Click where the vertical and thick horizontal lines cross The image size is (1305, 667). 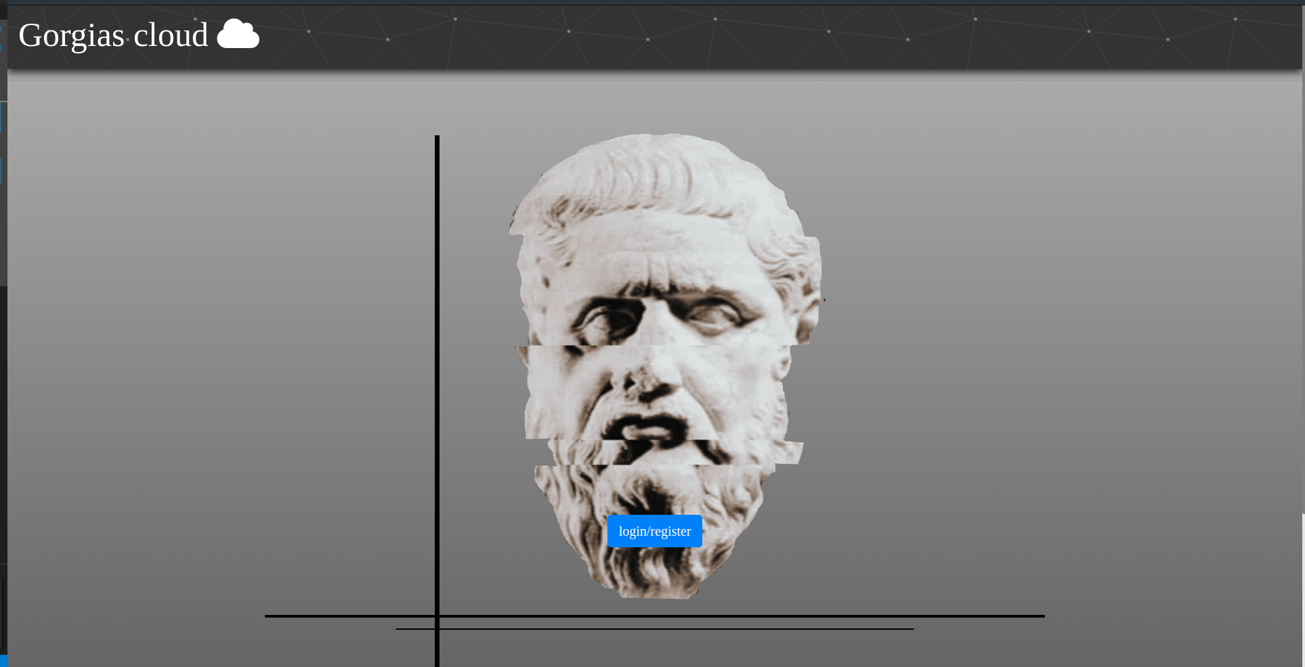[x=437, y=616]
